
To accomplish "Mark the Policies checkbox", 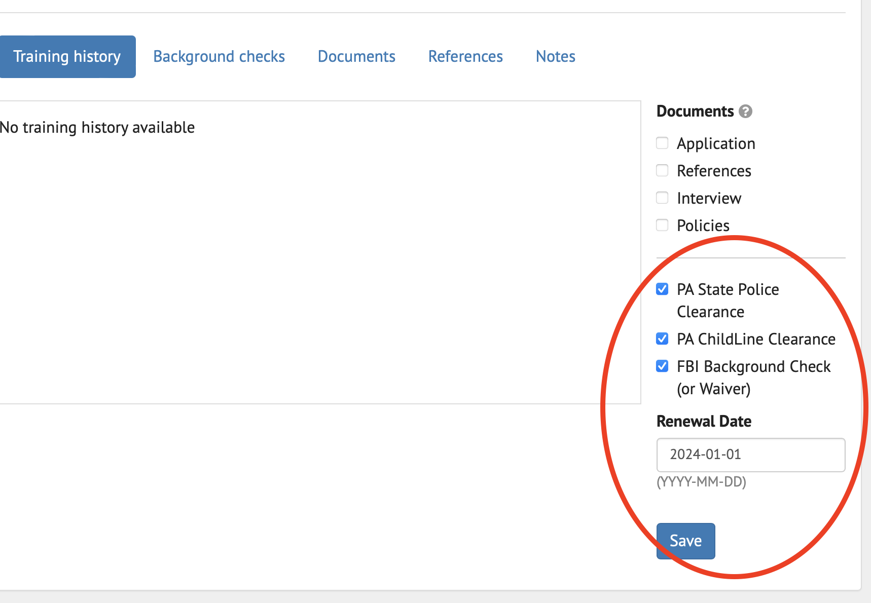I will 662,225.
